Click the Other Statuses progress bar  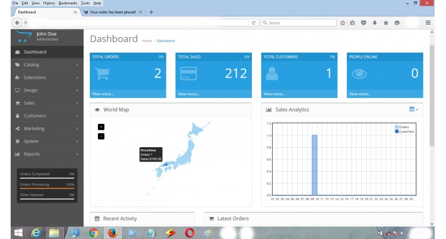(47, 199)
